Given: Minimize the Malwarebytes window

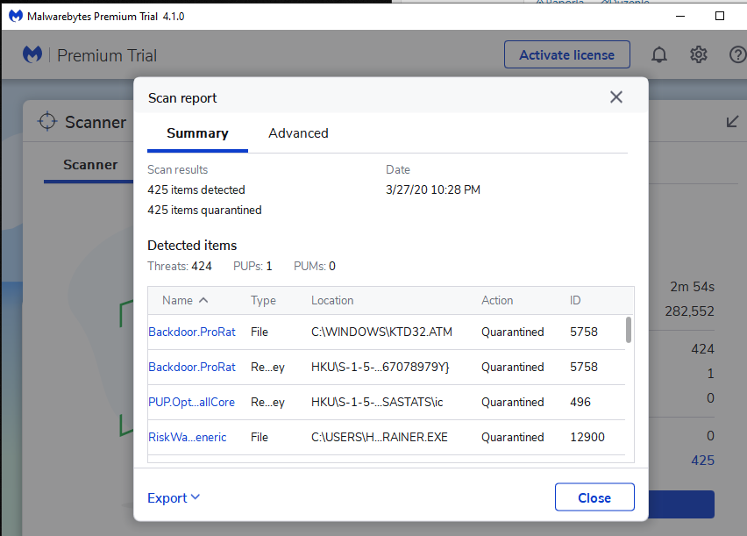Looking at the screenshot, I should coord(680,16).
